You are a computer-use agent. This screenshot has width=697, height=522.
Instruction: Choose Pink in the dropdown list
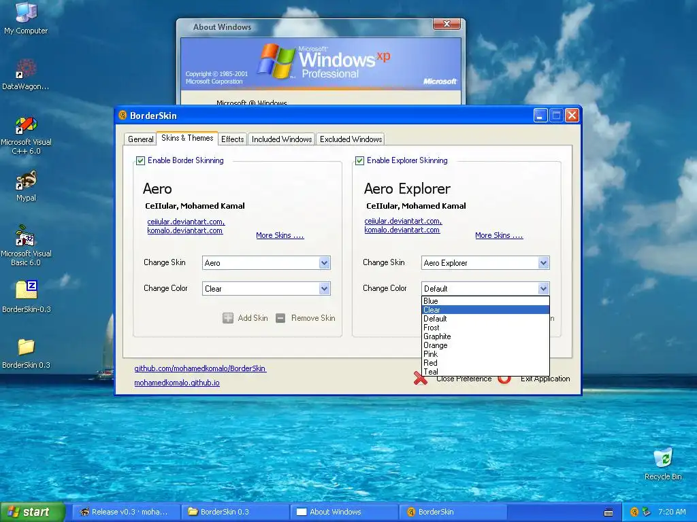point(485,354)
